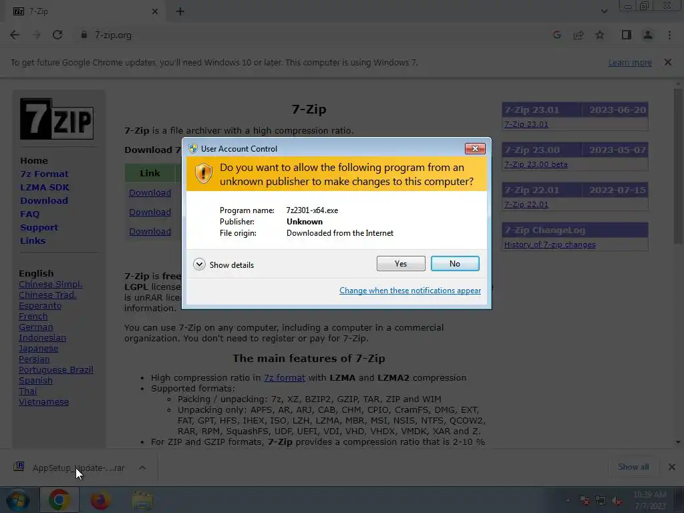Expand Show details in the UAC dialog

[x=223, y=265]
